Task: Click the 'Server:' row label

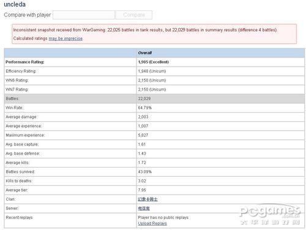Action: 12,209
